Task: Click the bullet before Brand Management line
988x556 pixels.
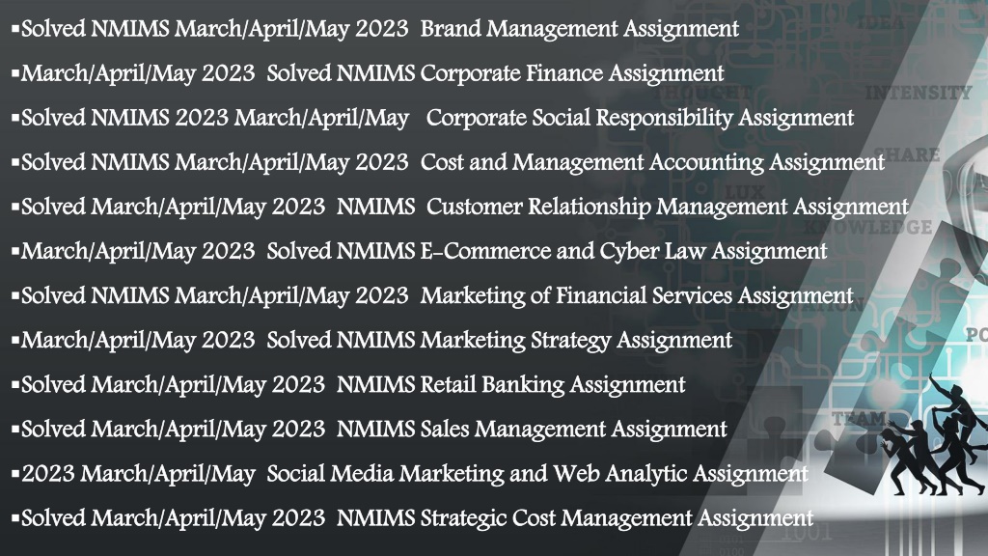Action: tap(15, 28)
